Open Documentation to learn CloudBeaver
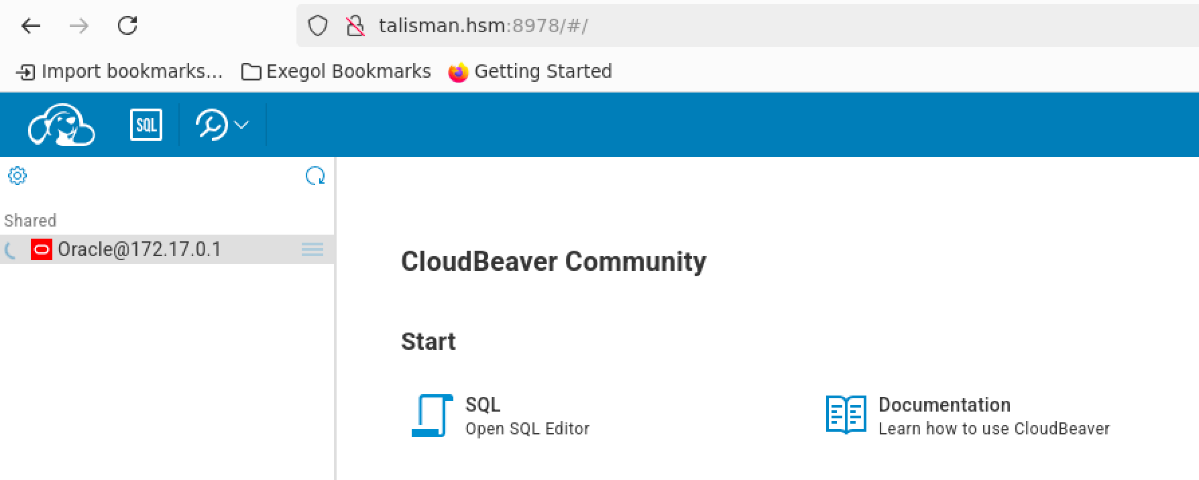 tap(944, 405)
